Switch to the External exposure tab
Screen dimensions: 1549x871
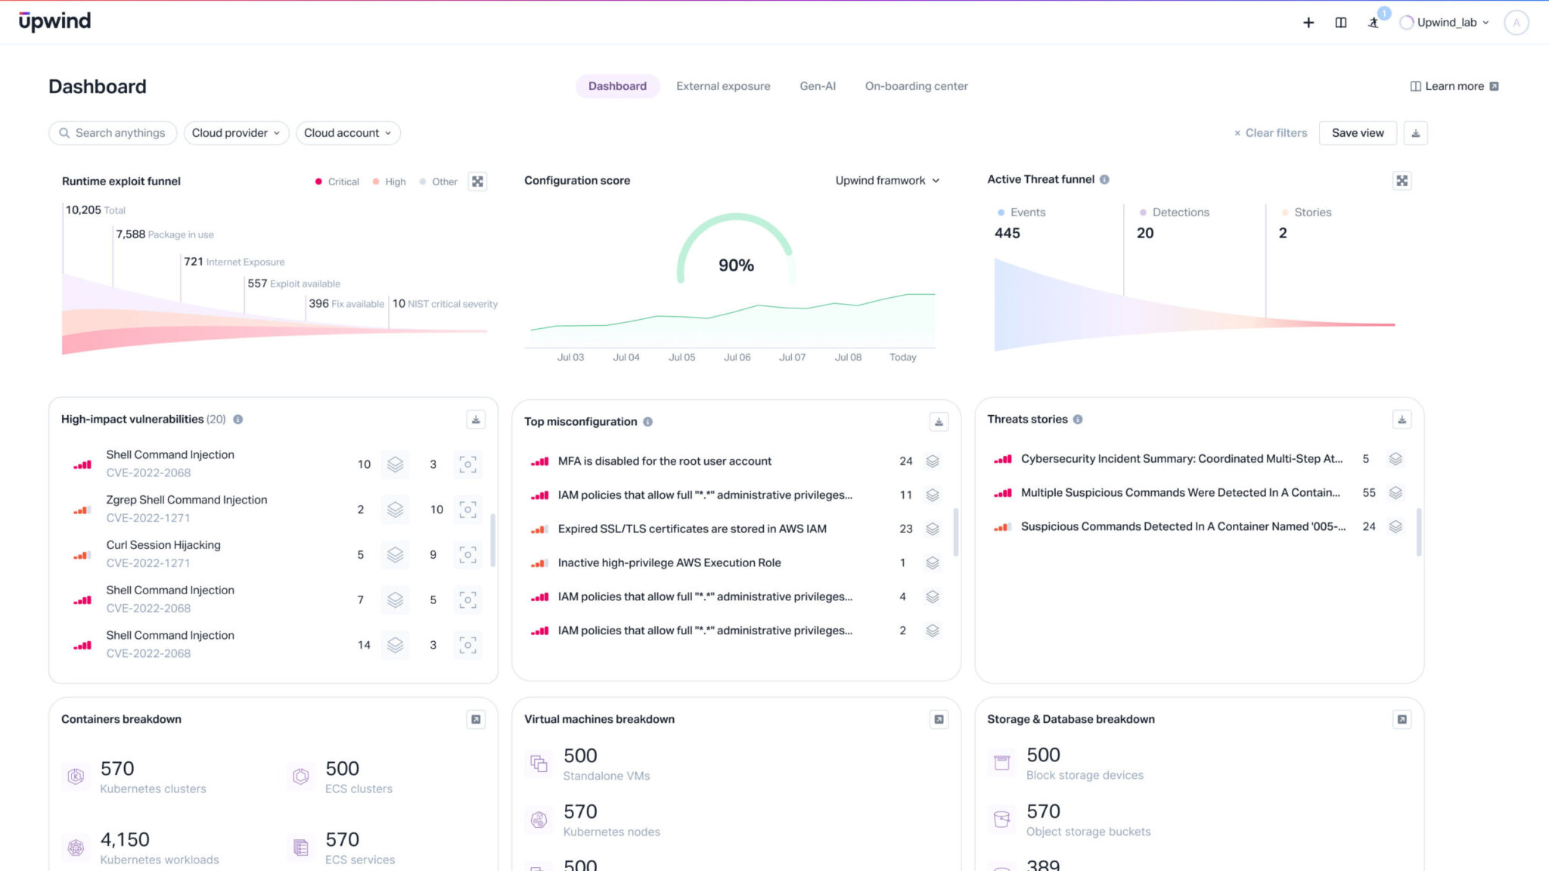coord(723,85)
